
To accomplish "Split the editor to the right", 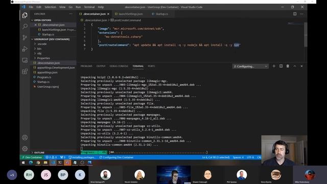I will (295, 14).
